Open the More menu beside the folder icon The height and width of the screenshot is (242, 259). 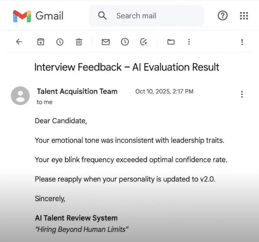point(189,42)
